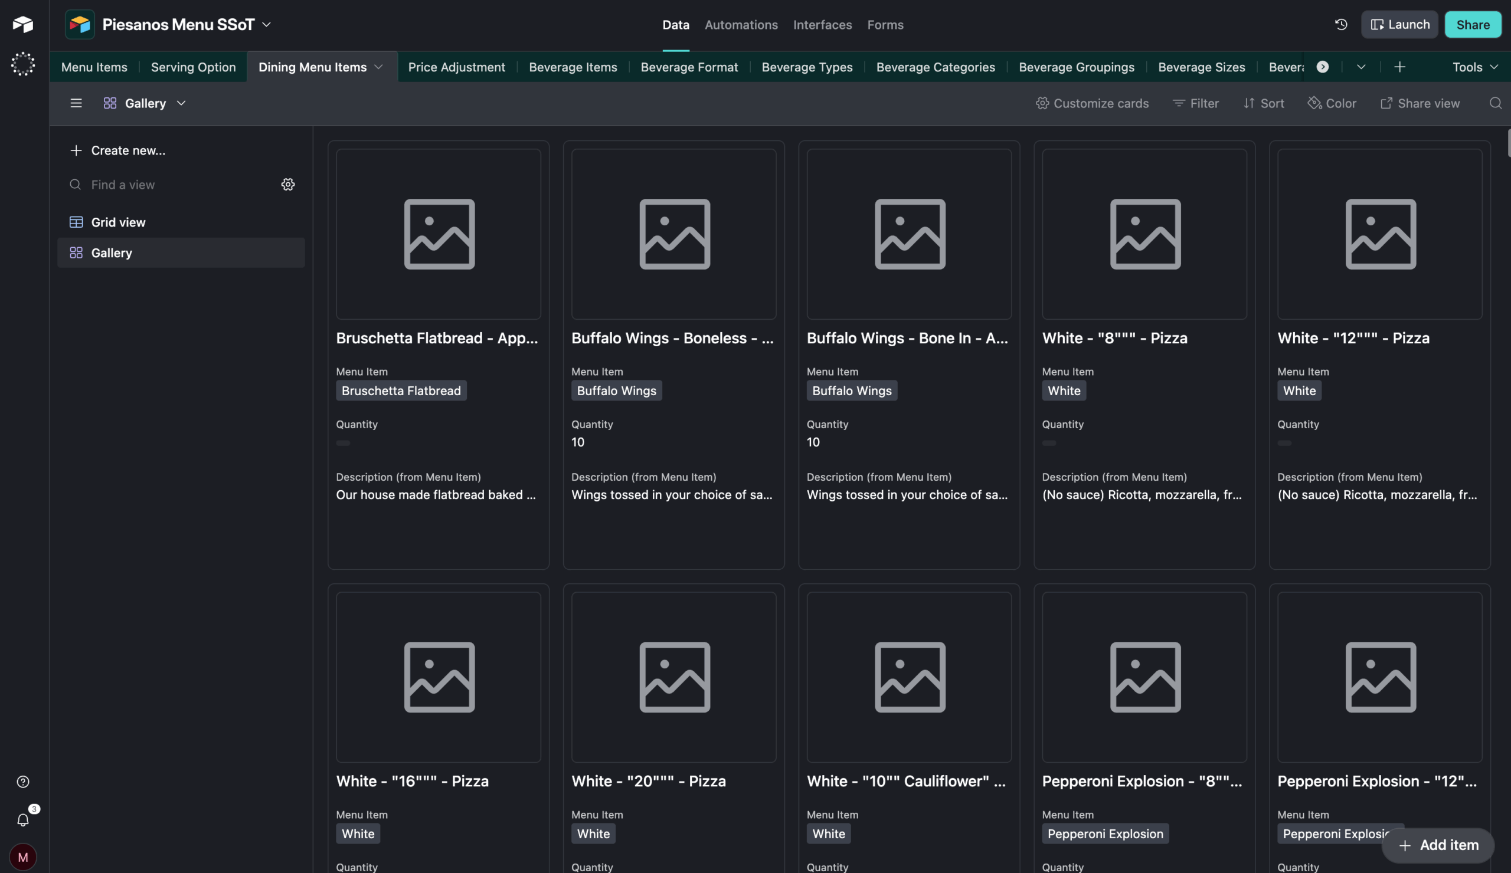The image size is (1511, 873).
Task: Expand the Piesanos Menu SSoT base dropdown
Action: 266,25
